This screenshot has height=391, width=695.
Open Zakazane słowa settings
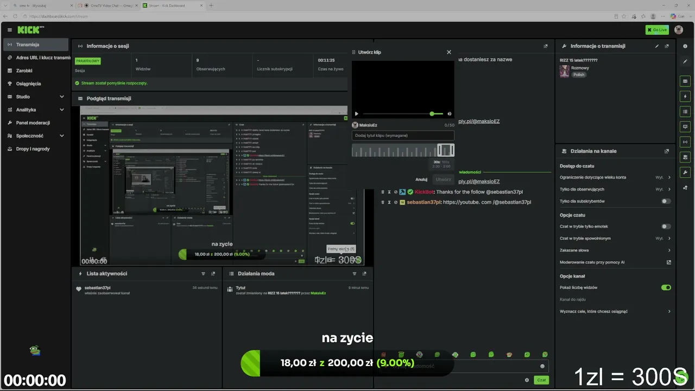coord(615,250)
